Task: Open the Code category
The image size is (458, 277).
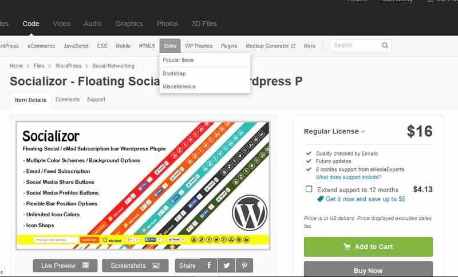Action: (31, 23)
